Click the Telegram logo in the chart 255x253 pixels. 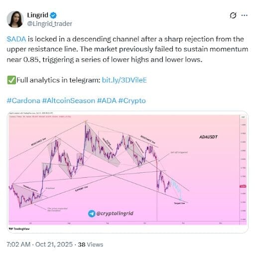pos(92,214)
